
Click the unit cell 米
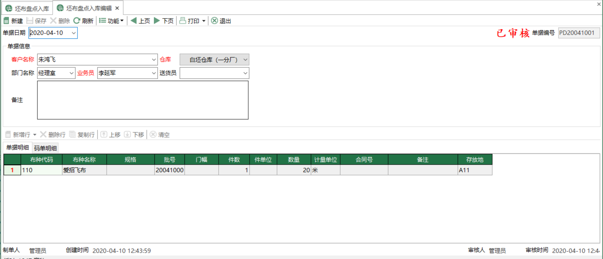(325, 170)
